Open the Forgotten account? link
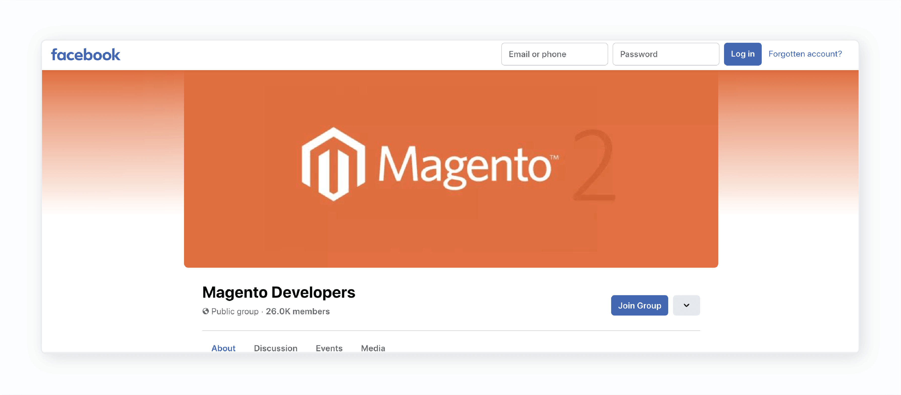The image size is (901, 395). [x=805, y=54]
